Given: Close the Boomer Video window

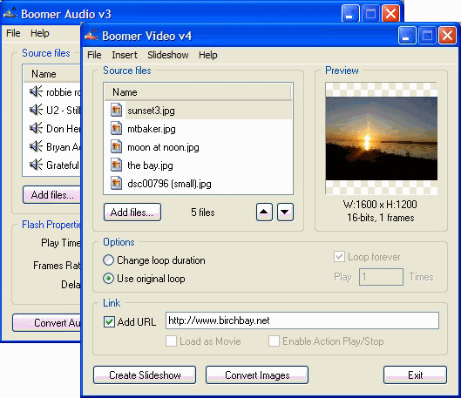Looking at the screenshot, I should point(447,35).
